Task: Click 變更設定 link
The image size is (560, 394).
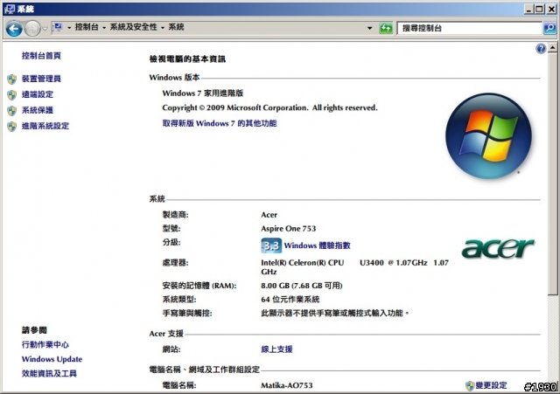Action: click(x=491, y=385)
